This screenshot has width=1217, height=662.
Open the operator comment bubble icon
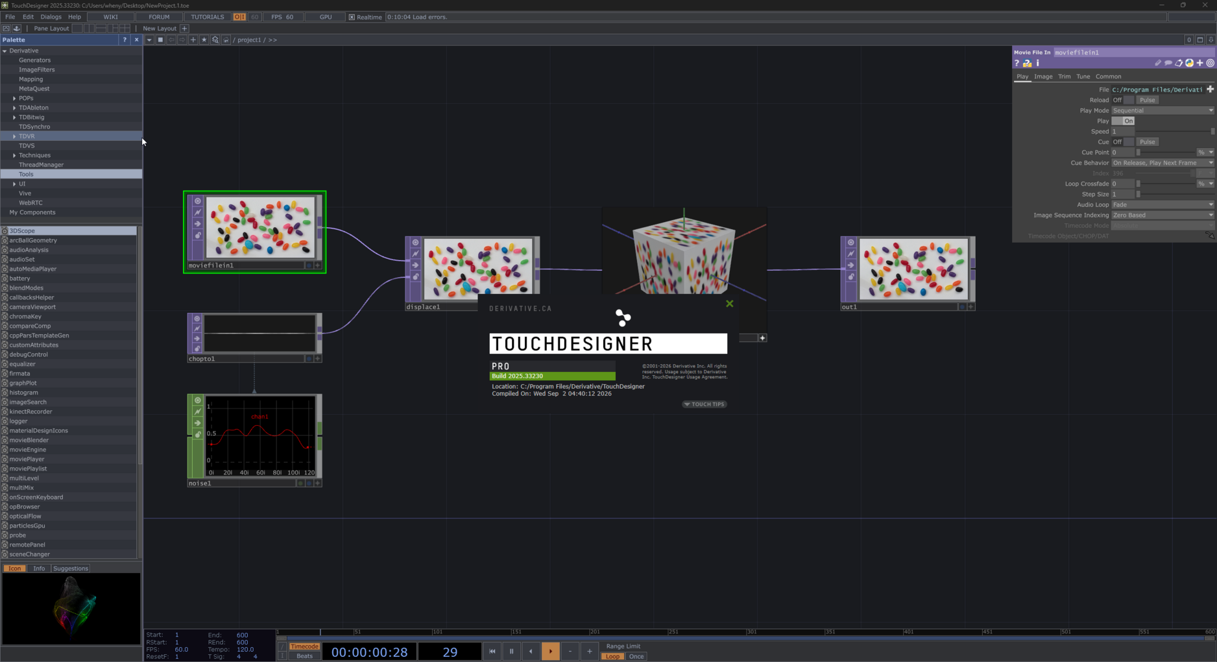click(x=1168, y=63)
